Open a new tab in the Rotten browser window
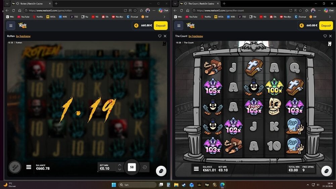The image size is (336, 189). pos(56,4)
